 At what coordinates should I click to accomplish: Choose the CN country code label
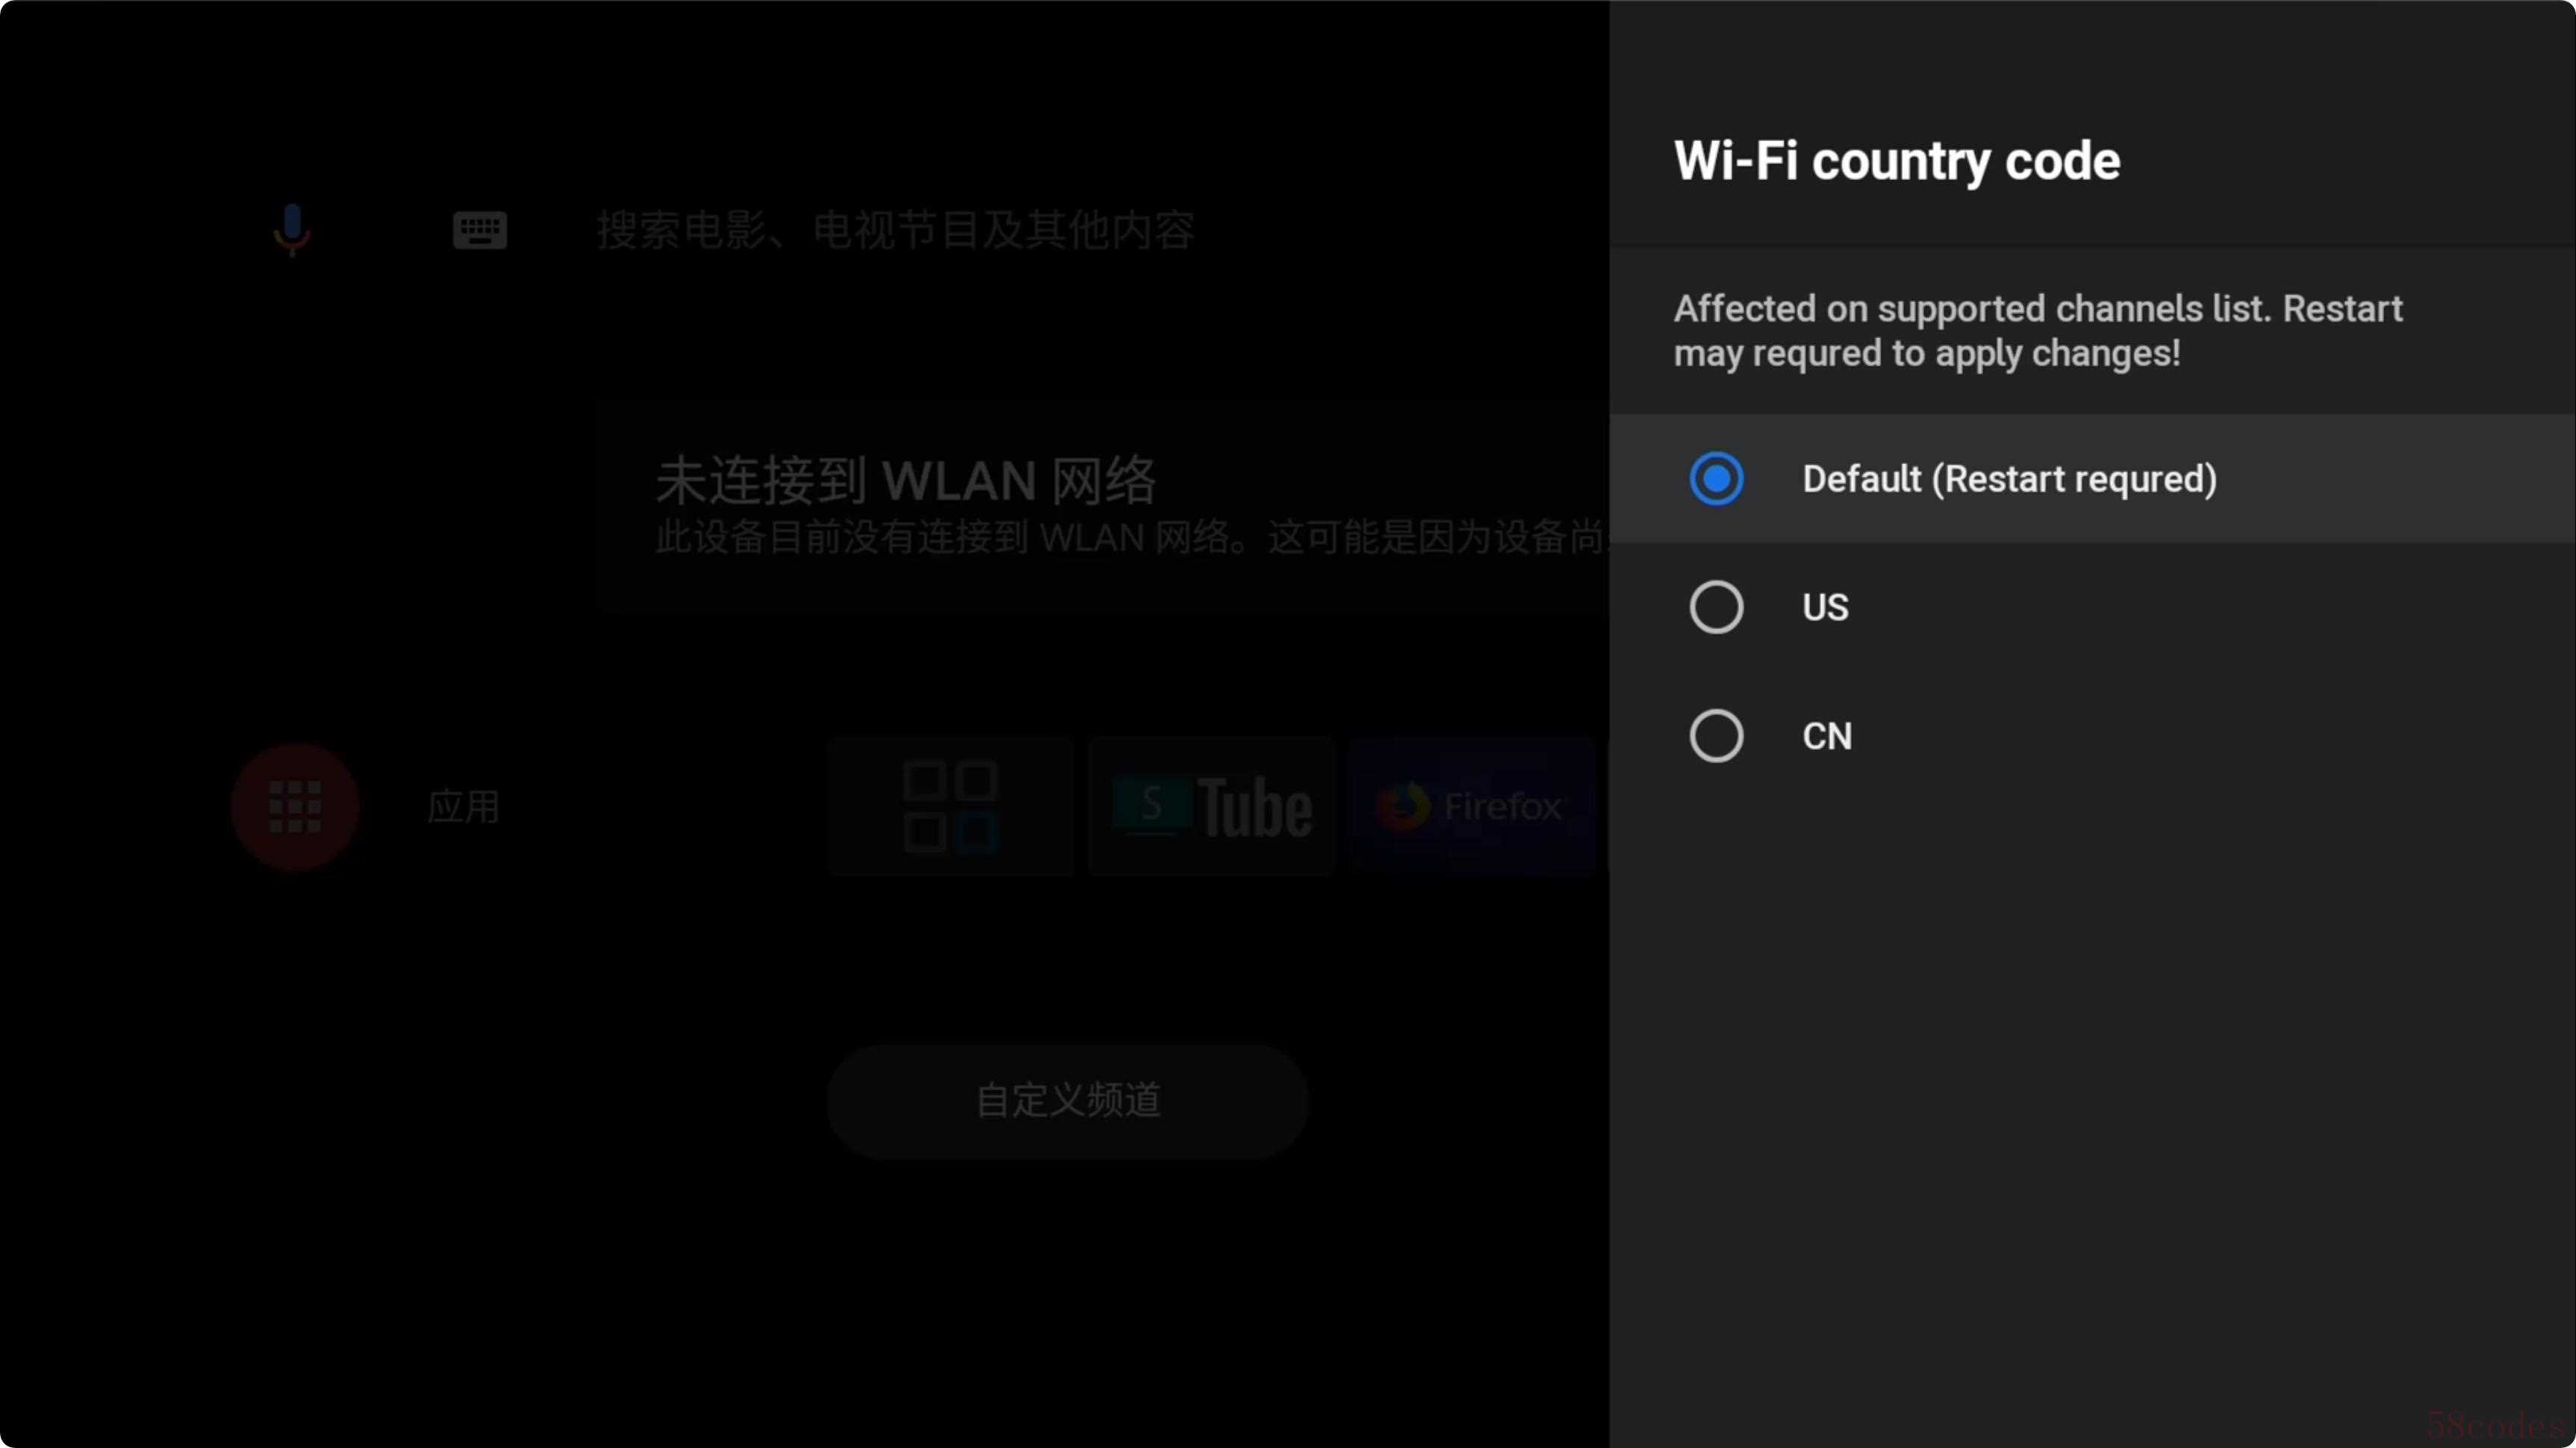(x=1827, y=737)
